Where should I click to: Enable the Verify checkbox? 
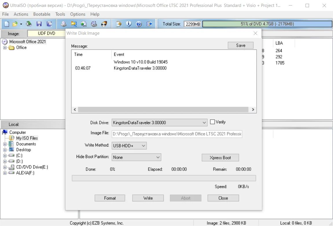[x=212, y=122]
